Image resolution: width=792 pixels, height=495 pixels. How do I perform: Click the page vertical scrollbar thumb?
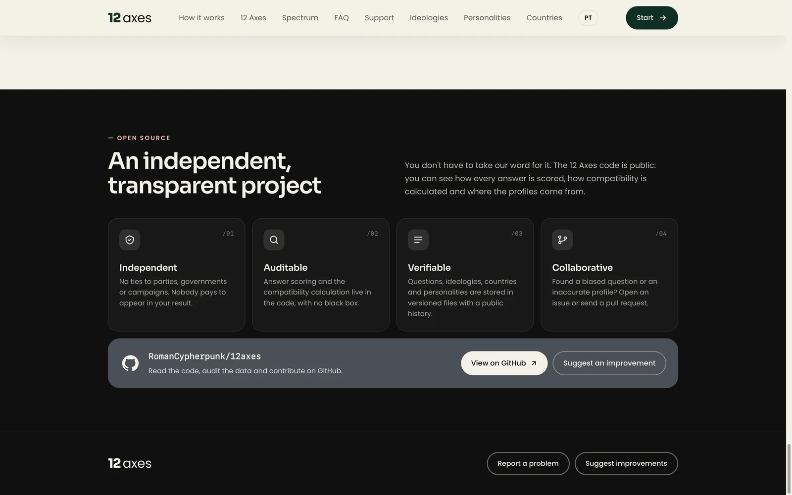789,468
